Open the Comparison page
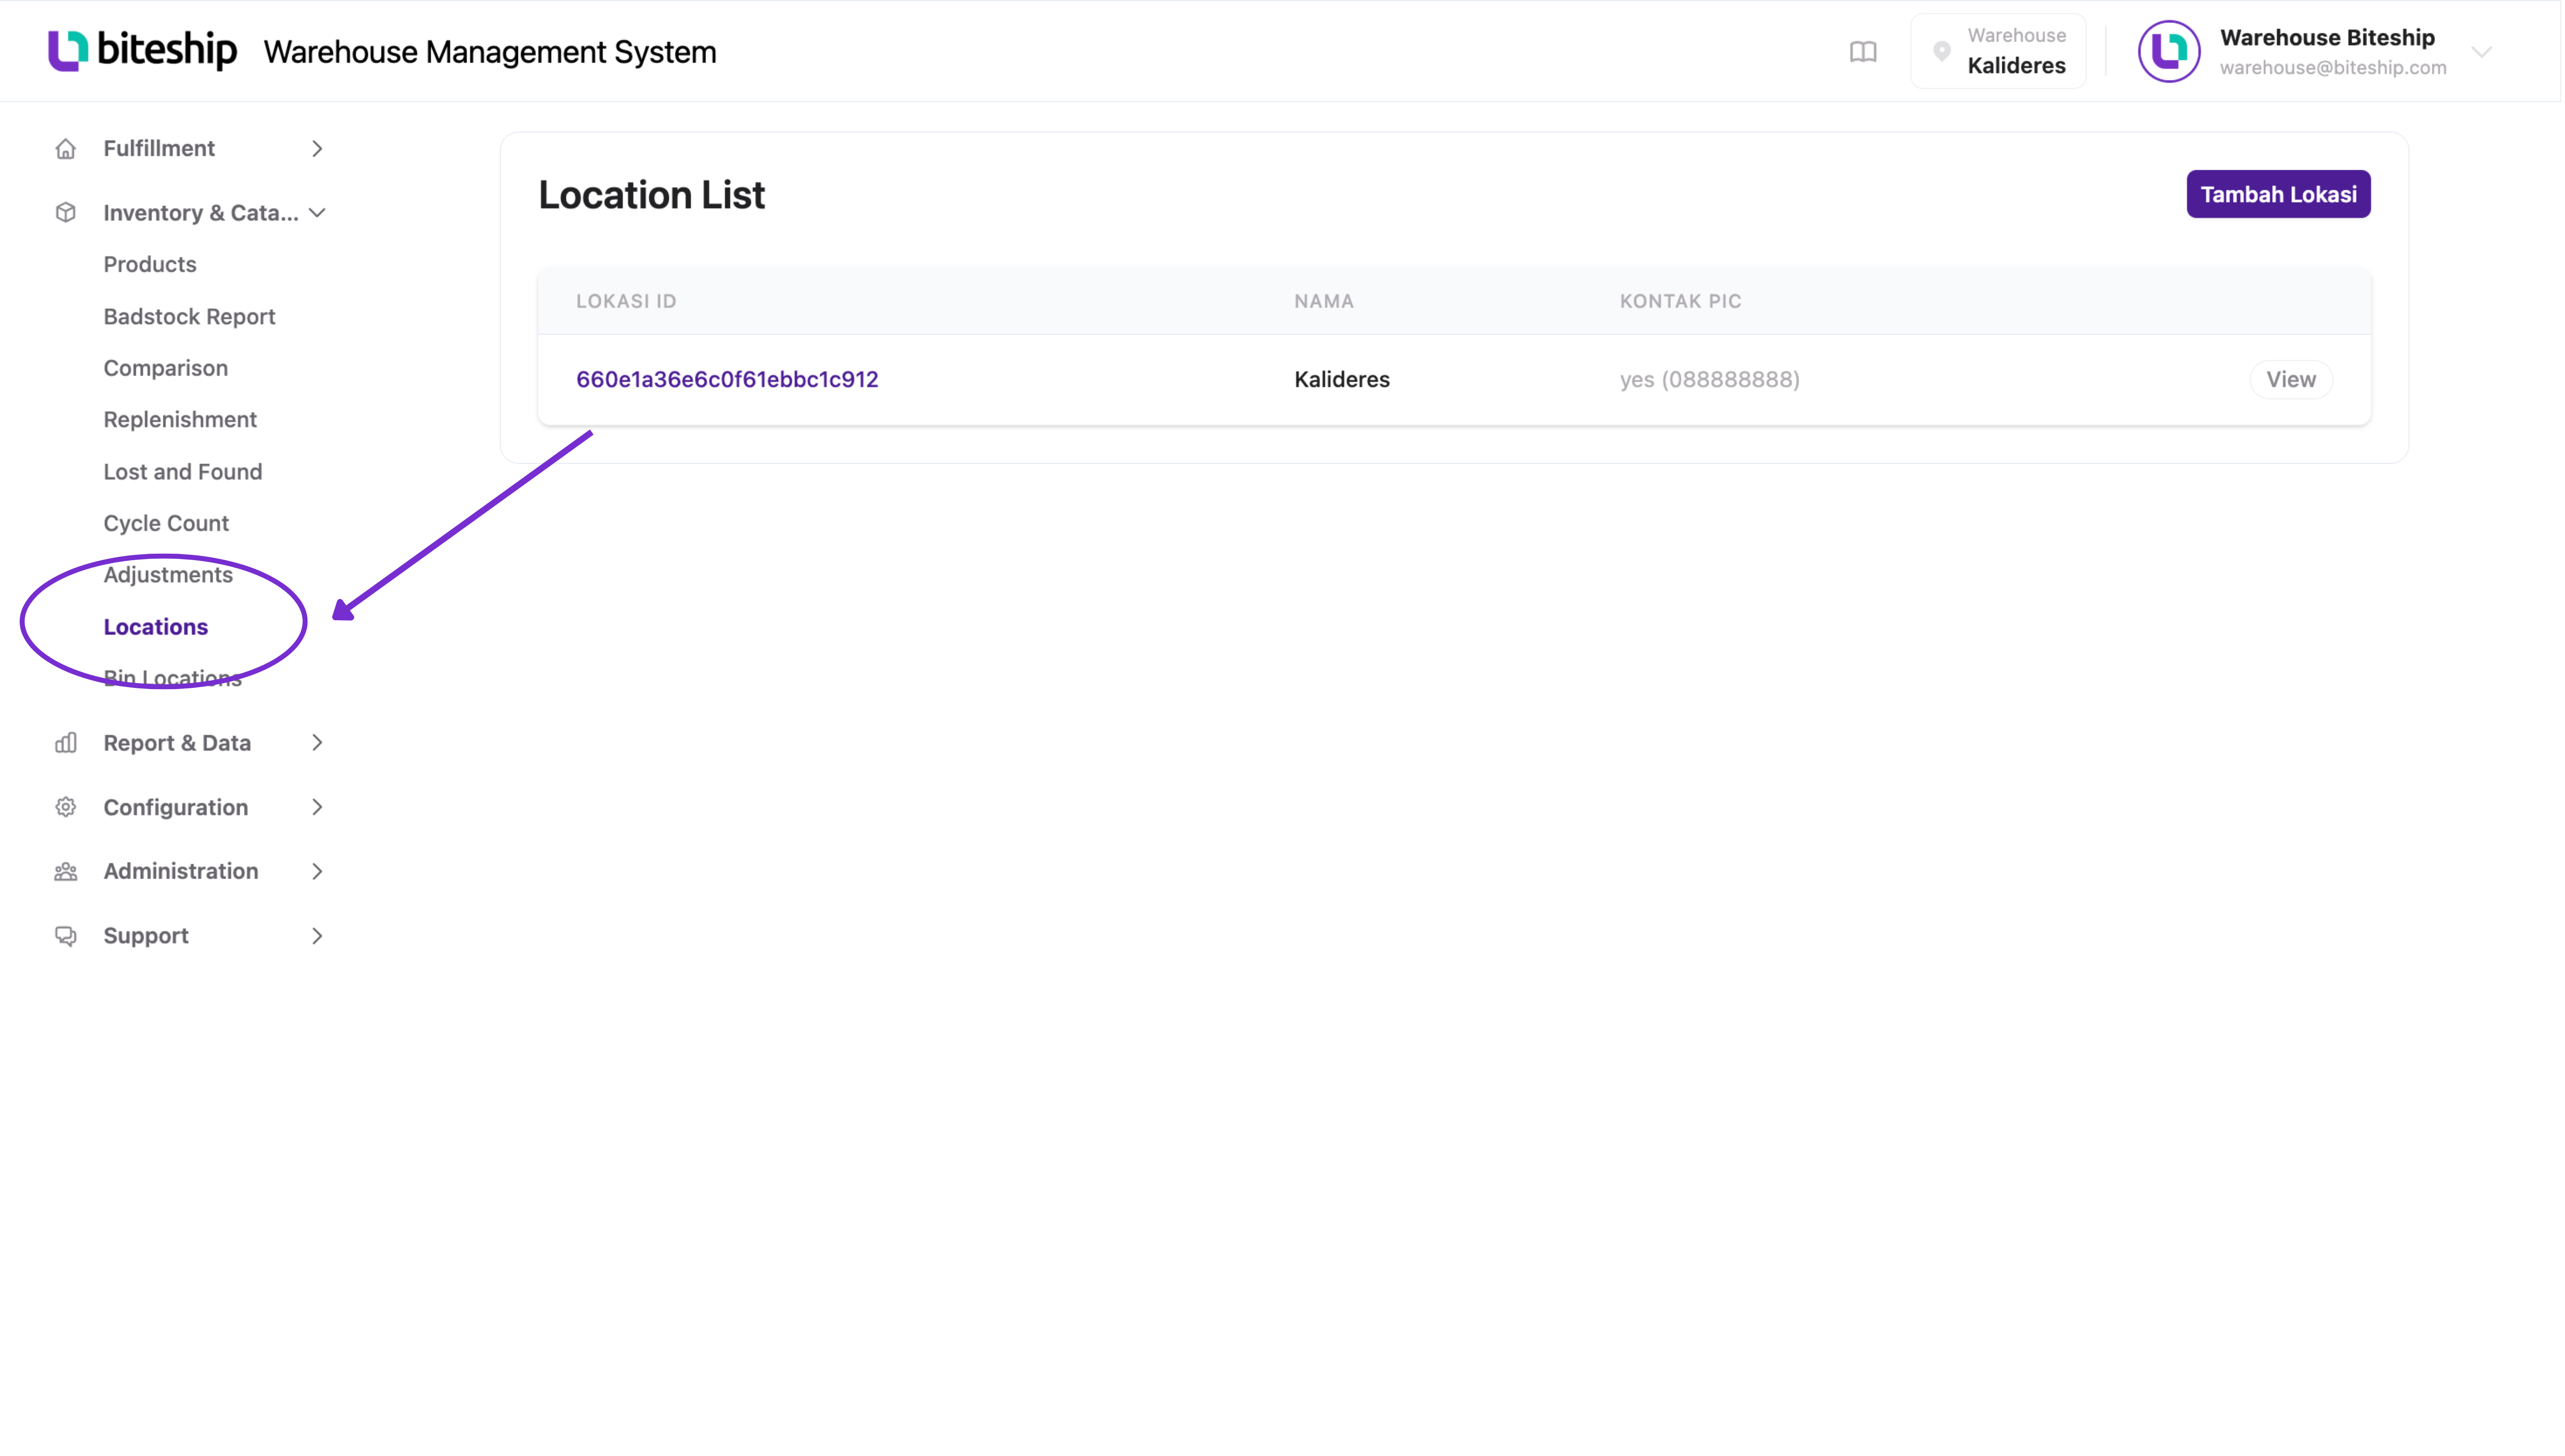The width and height of the screenshot is (2565, 1456). click(x=165, y=368)
